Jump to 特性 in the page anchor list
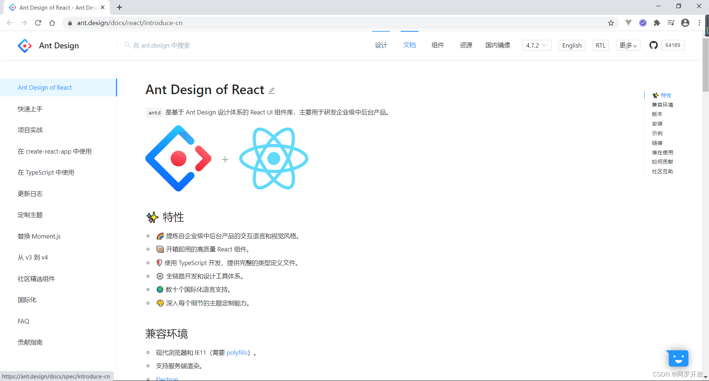The image size is (709, 381). click(662, 95)
